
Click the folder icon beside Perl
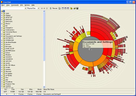click(4, 78)
